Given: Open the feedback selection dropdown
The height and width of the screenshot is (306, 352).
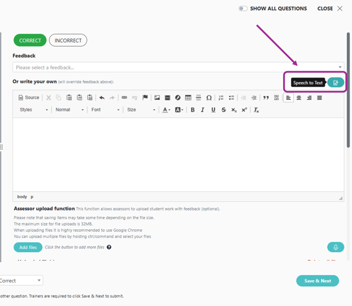Looking at the screenshot, I should pyautogui.click(x=178, y=68).
